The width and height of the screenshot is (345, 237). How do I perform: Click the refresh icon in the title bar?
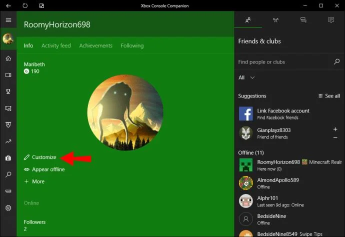coord(25,5)
